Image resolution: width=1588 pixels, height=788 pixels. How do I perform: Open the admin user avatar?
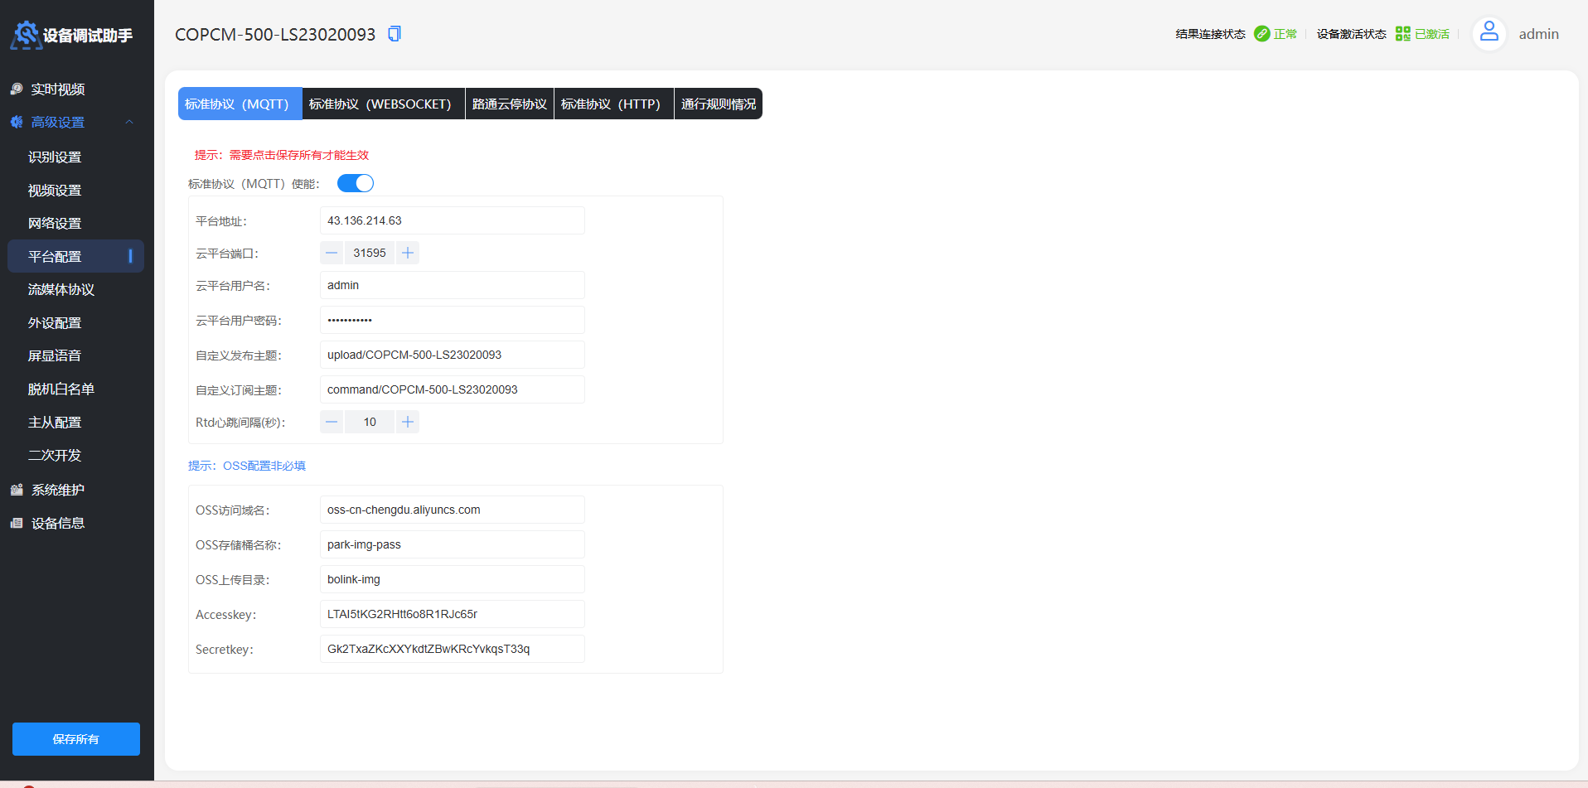[x=1489, y=34]
